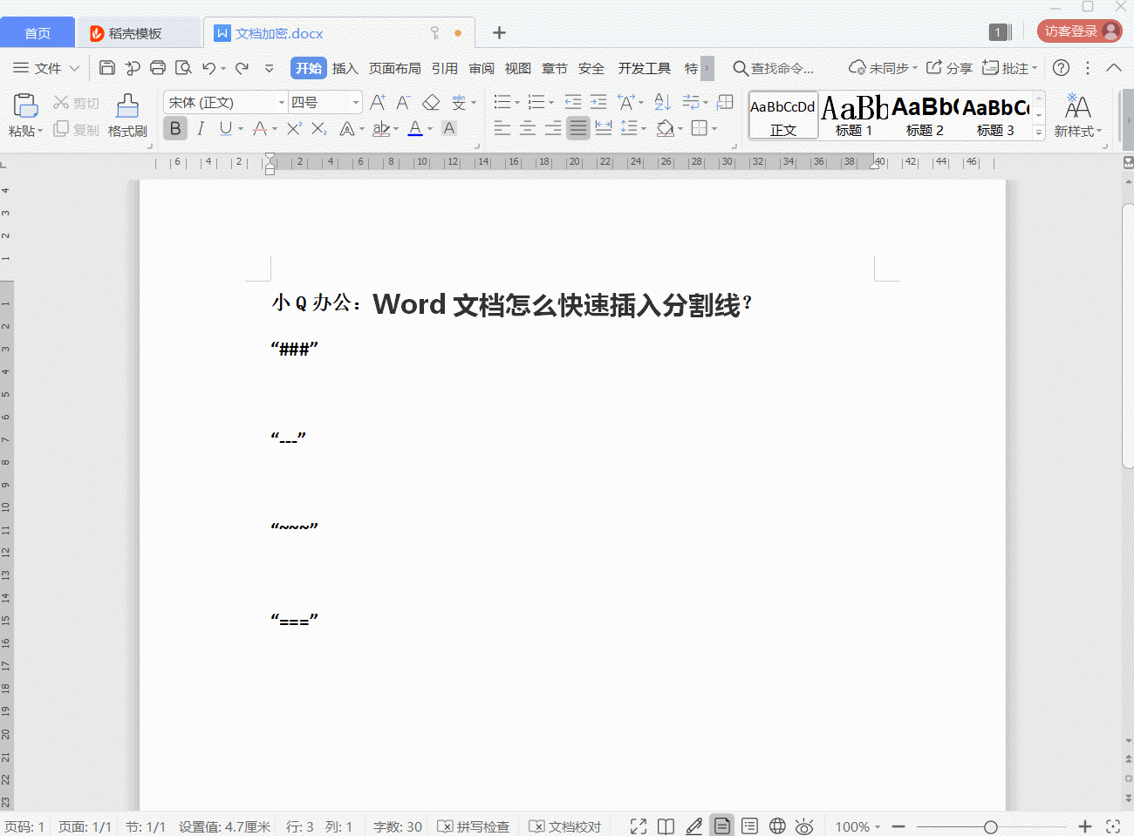
Task: Toggle subscript formatting
Action: coord(319,129)
